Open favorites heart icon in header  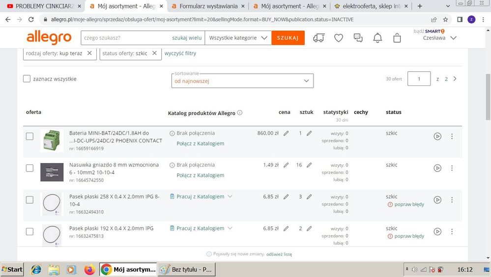point(339,38)
